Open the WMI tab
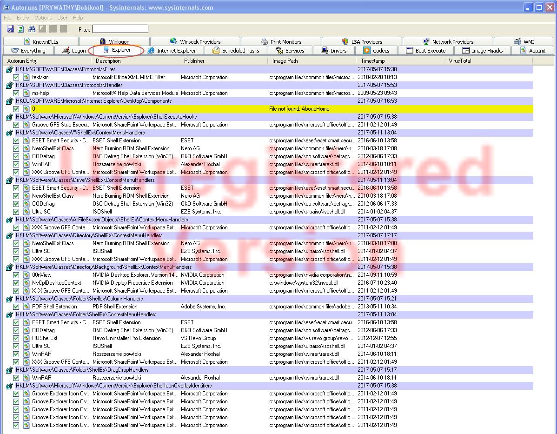 tap(524, 41)
